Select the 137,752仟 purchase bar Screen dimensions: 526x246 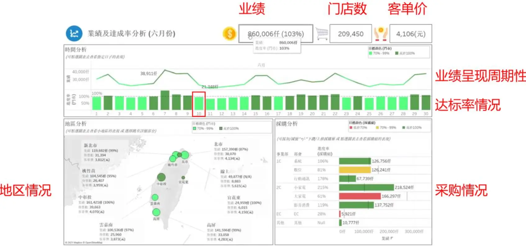(356, 205)
